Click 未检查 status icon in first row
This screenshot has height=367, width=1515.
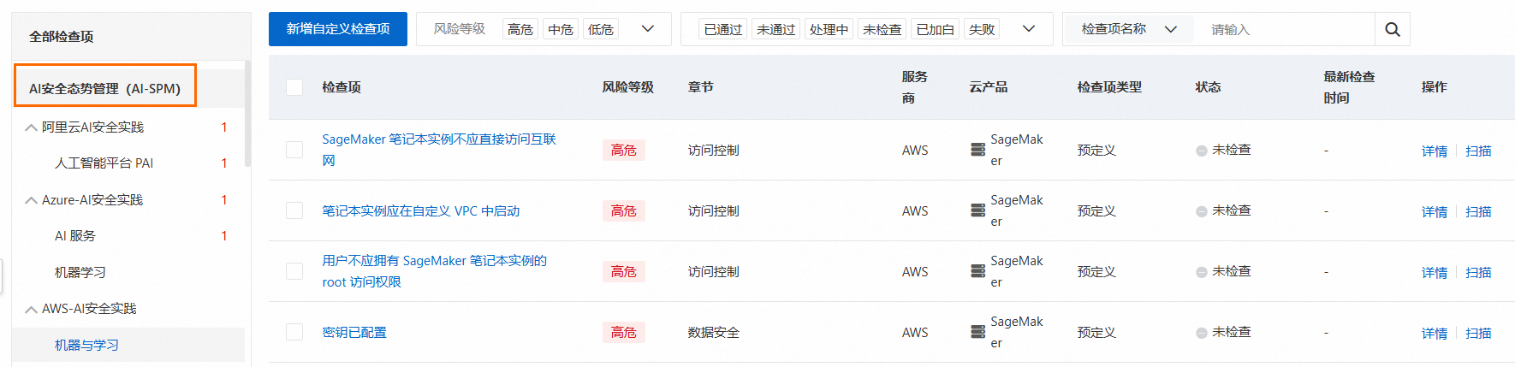1202,151
